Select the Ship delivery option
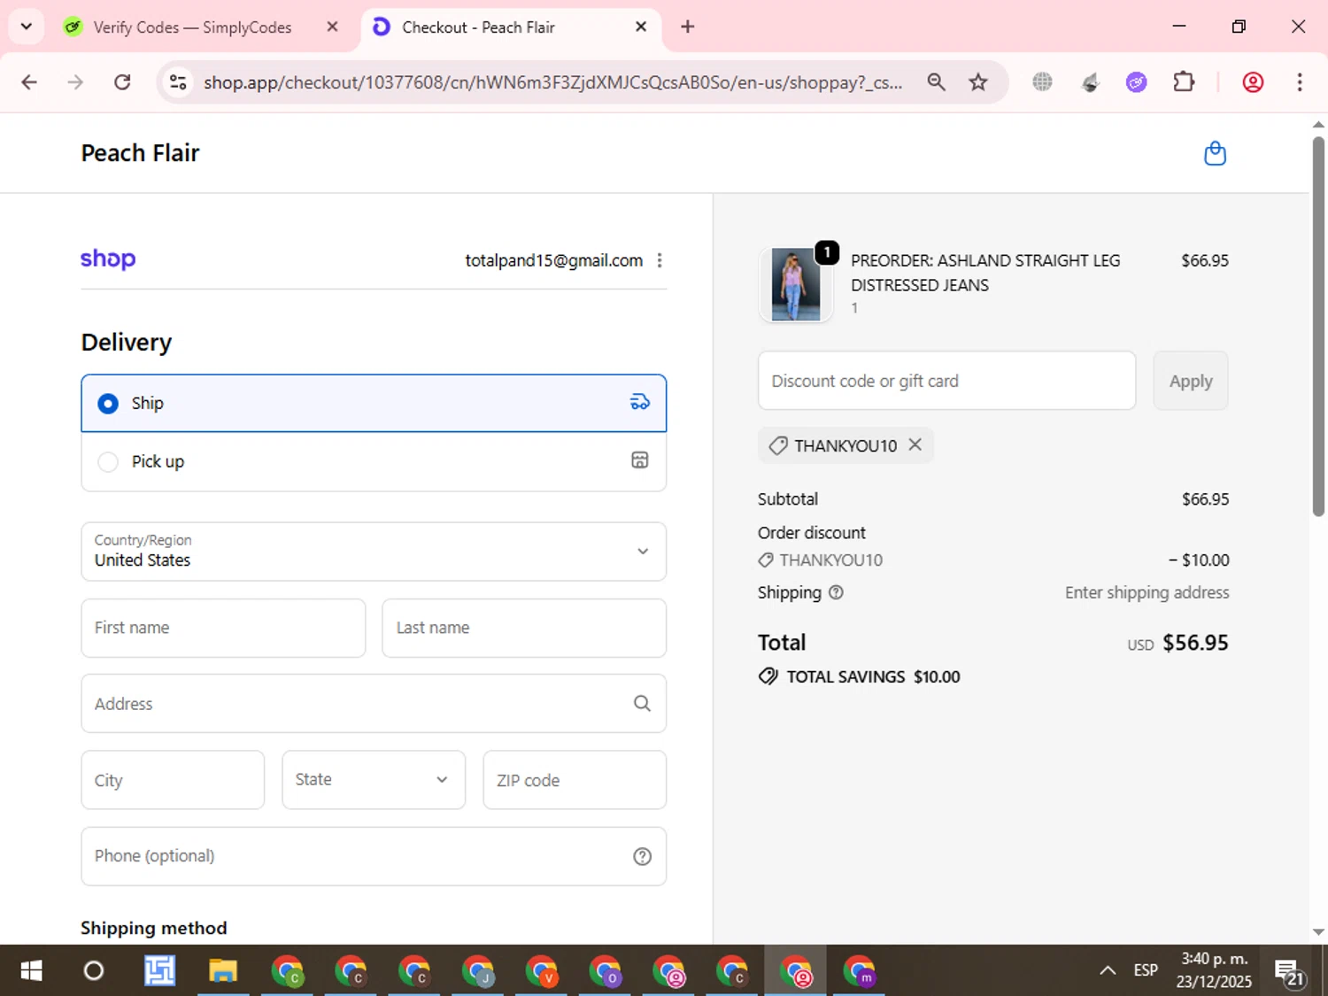 coord(374,404)
